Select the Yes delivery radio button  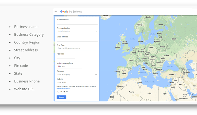tap(58, 92)
